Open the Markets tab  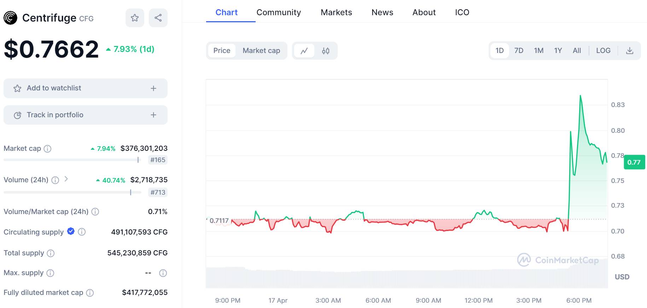tap(336, 12)
